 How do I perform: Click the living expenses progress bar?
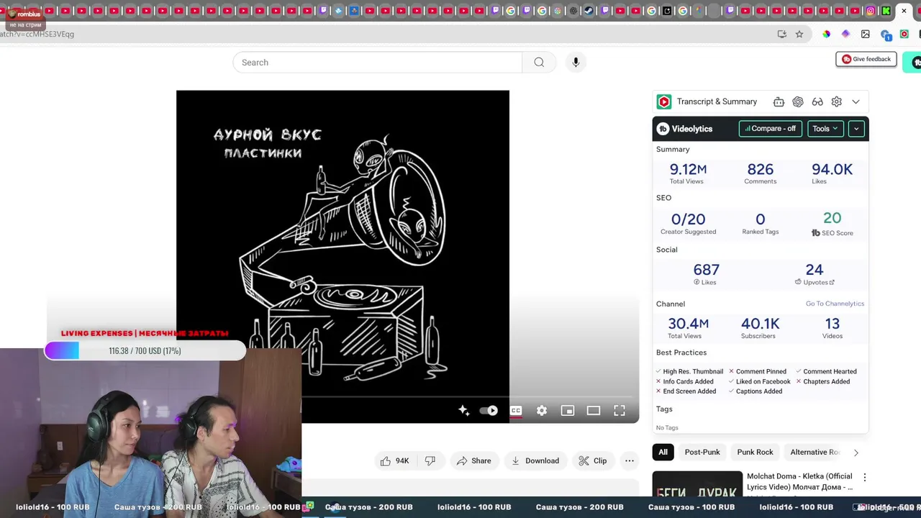click(145, 351)
